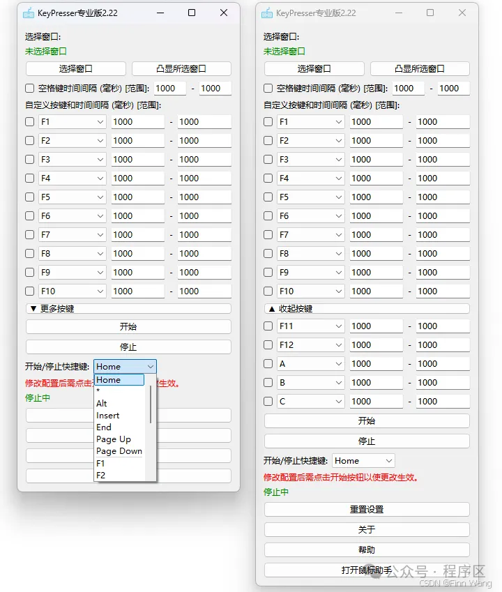Click 停止 button in left window
The image size is (502, 592).
pos(128,347)
